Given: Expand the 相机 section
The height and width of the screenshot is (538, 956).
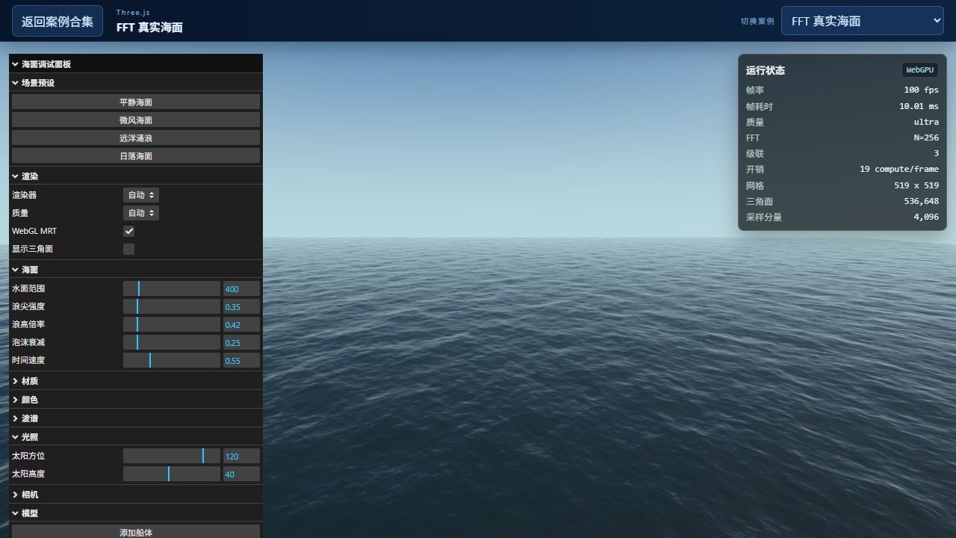Looking at the screenshot, I should point(136,495).
